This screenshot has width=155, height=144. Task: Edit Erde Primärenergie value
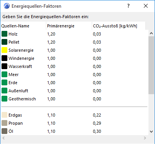pos(51,83)
